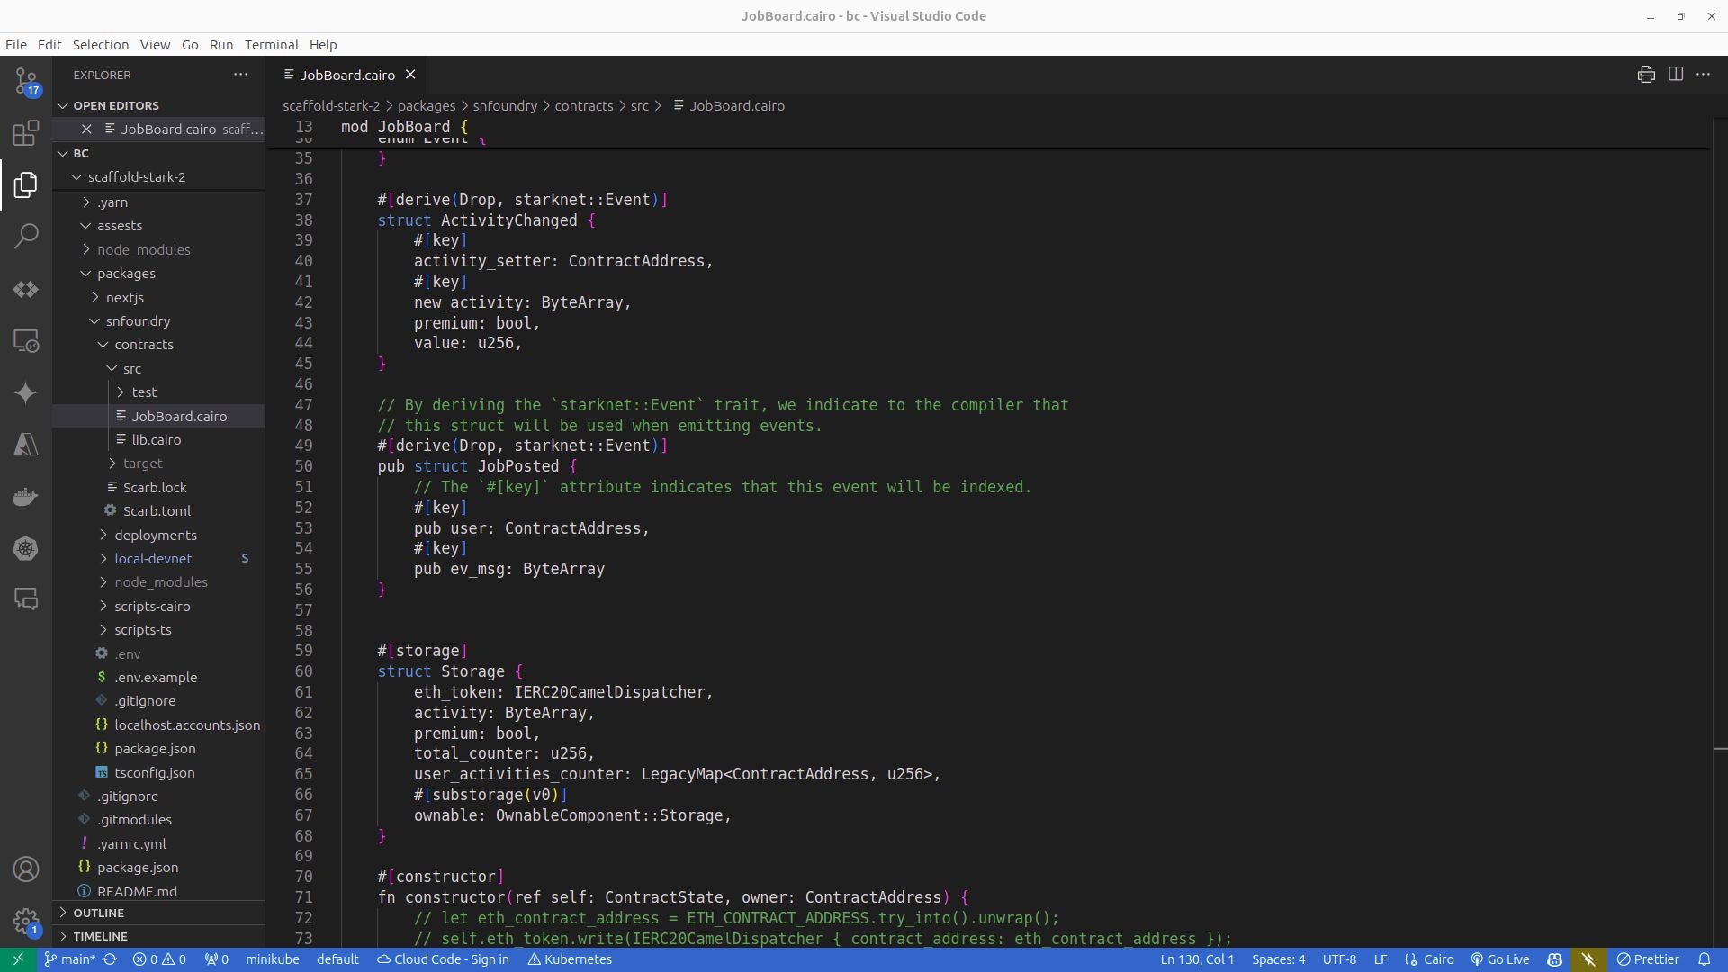Click the editor vertical scrollbar marker
1728x972 pixels.
pos(1720,749)
